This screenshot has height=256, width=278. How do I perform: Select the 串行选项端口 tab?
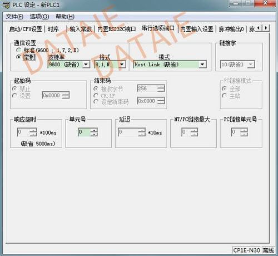click(158, 28)
